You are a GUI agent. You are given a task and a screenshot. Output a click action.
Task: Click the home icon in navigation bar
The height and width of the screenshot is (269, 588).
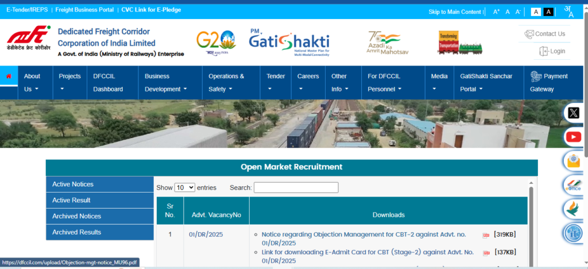[9, 76]
